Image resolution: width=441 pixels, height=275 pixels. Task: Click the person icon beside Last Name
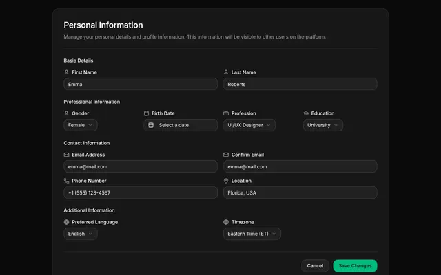pos(226,72)
